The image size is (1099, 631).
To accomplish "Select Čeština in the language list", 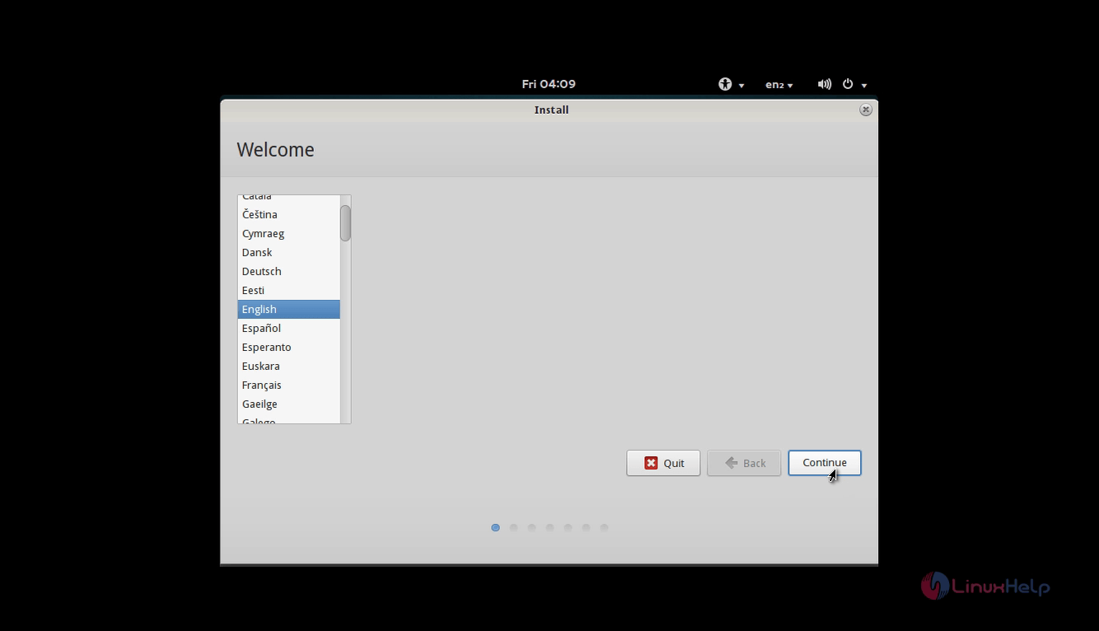I will (288, 214).
